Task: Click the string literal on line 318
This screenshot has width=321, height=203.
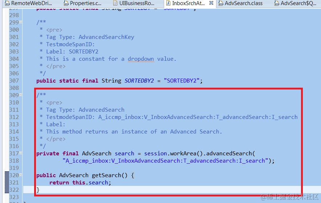Action: (166, 161)
